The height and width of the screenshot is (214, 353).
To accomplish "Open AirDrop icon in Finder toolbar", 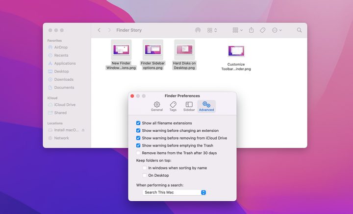I will point(198,30).
